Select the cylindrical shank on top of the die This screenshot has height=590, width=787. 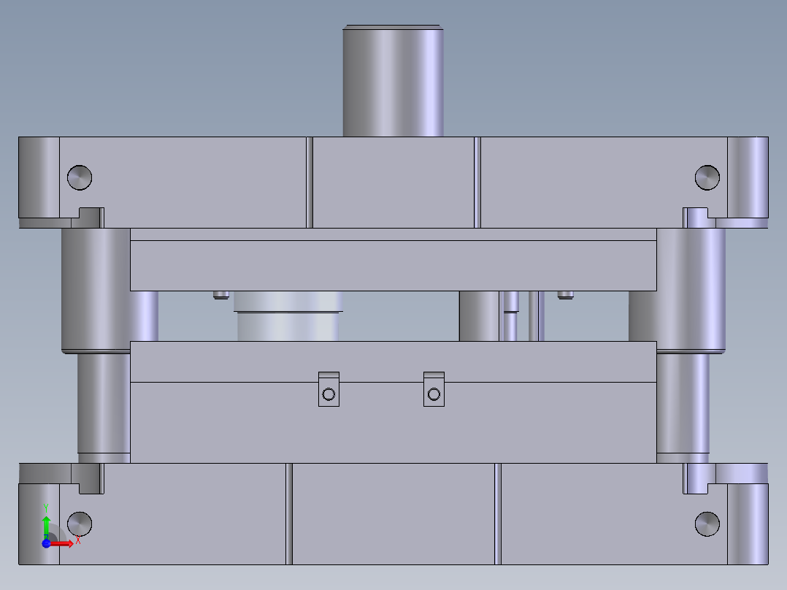click(x=393, y=82)
